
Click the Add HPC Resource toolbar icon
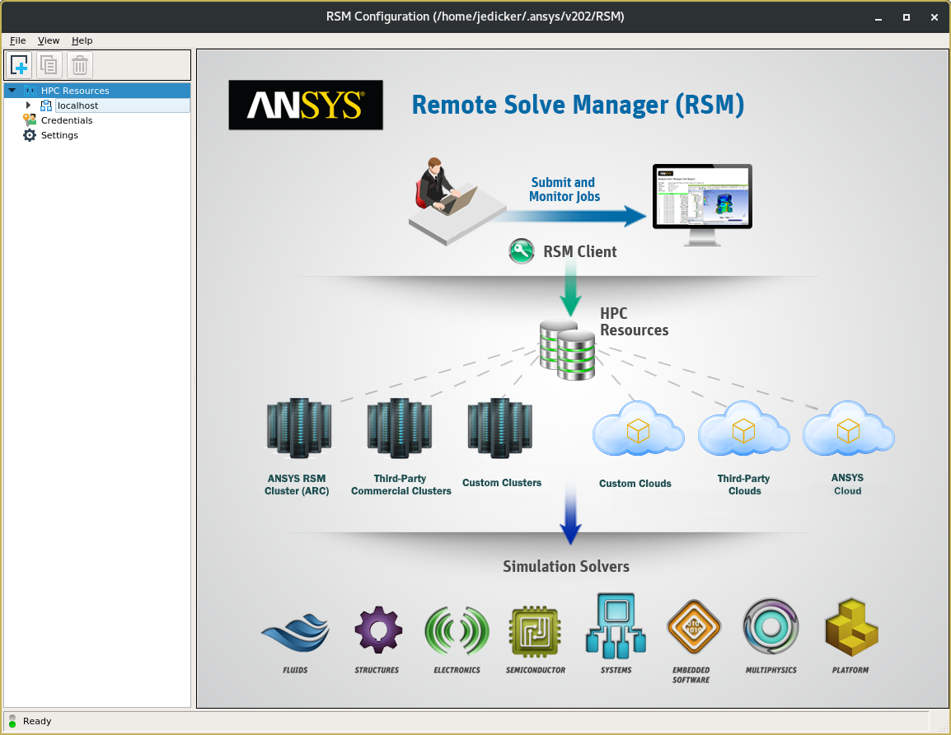click(x=20, y=65)
